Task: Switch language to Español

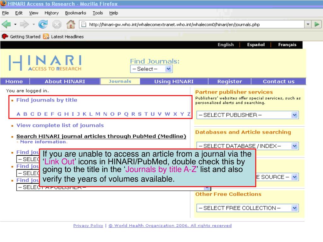Action: click(256, 45)
